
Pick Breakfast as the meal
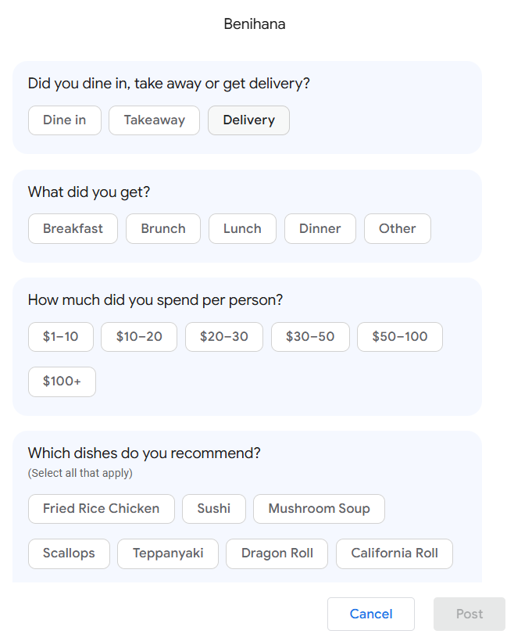point(73,229)
